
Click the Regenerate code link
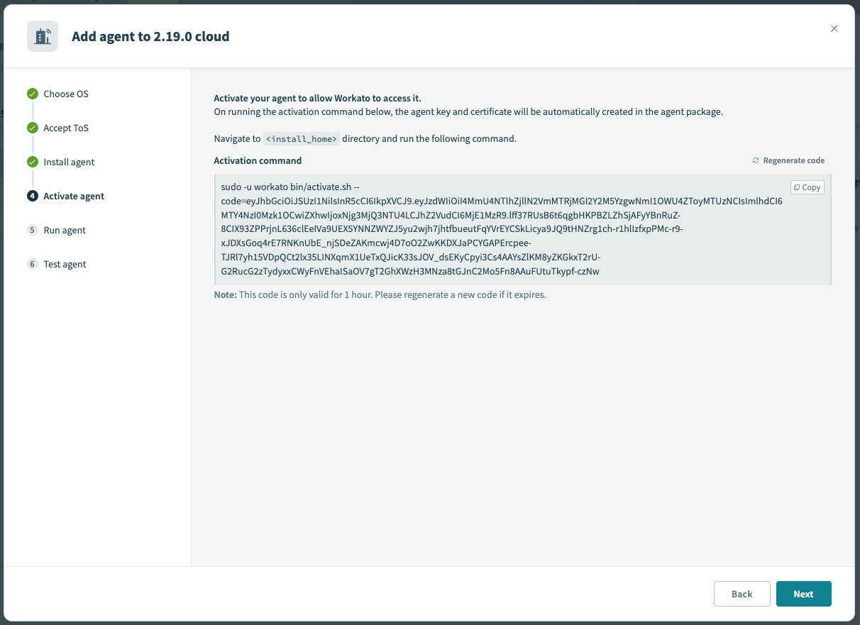pyautogui.click(x=793, y=160)
